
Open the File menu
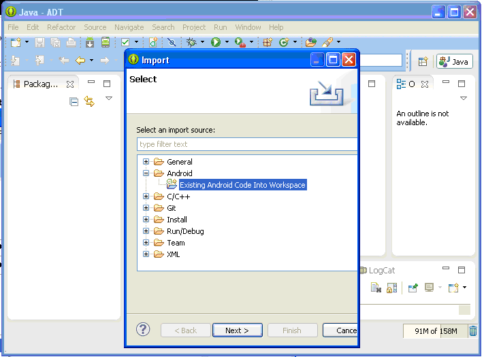point(13,27)
